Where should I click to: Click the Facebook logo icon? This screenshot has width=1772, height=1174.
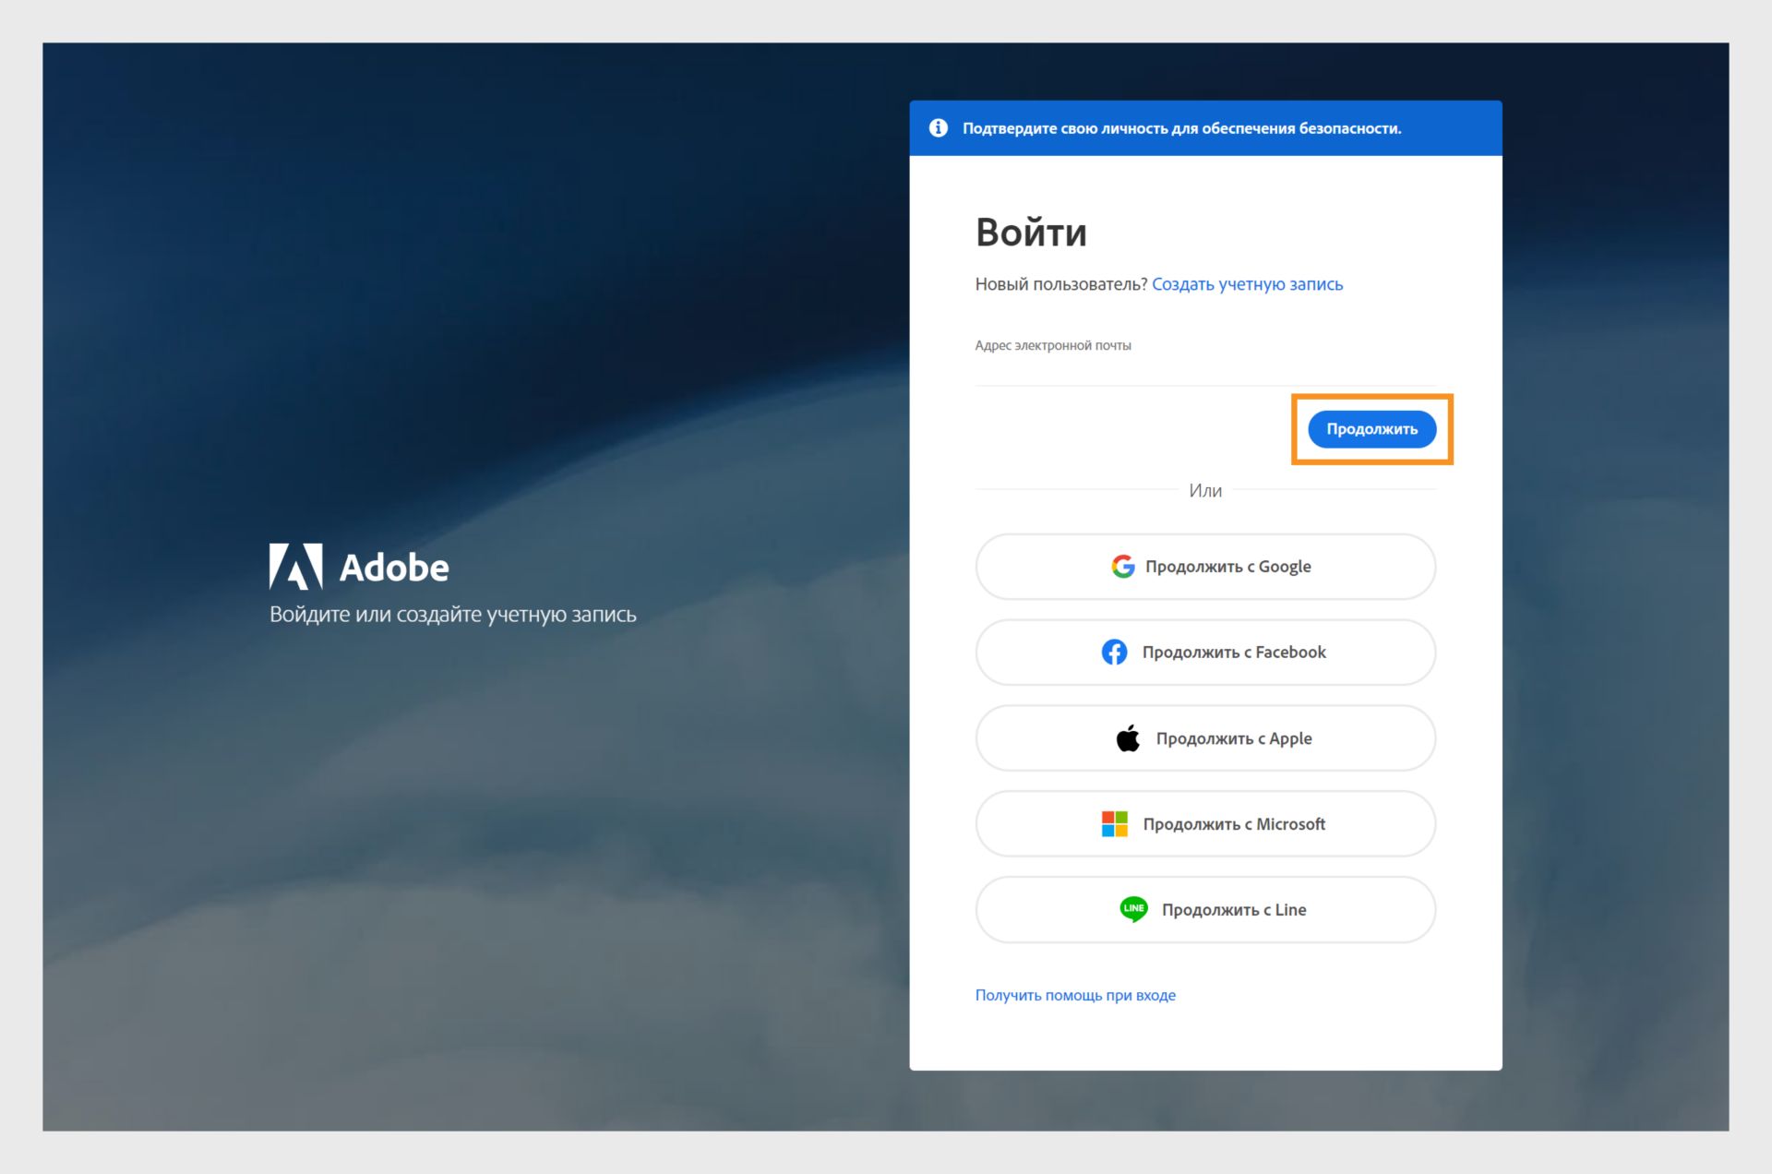click(x=1114, y=653)
